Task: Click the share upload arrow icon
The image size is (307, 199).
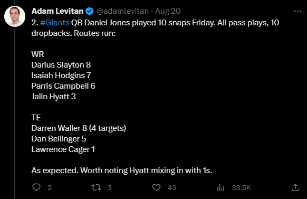Action: [x=295, y=187]
